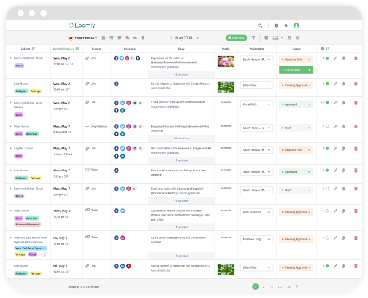
Task: Duplicate the Wed May 2 12:00 pm post
Action: coord(343,84)
